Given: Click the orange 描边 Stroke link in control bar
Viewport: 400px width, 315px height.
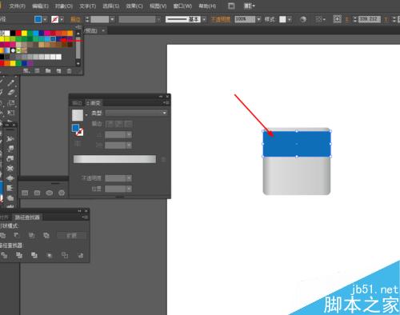Looking at the screenshot, I should click(x=75, y=19).
